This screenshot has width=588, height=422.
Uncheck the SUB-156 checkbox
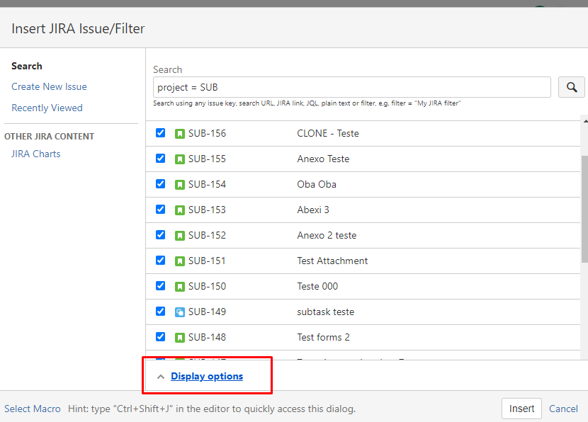(x=161, y=132)
